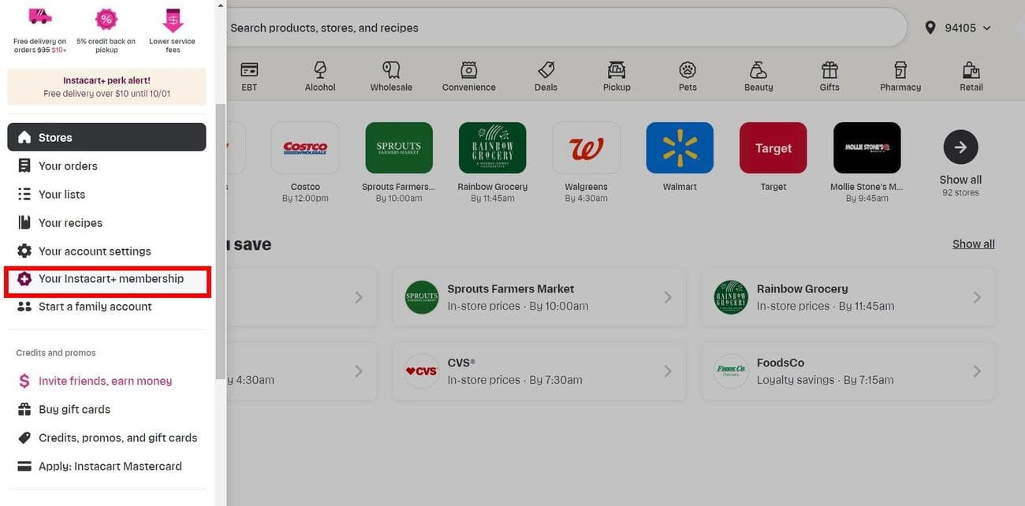The height and width of the screenshot is (506, 1025).
Task: Click the Costco store logo
Action: click(305, 147)
